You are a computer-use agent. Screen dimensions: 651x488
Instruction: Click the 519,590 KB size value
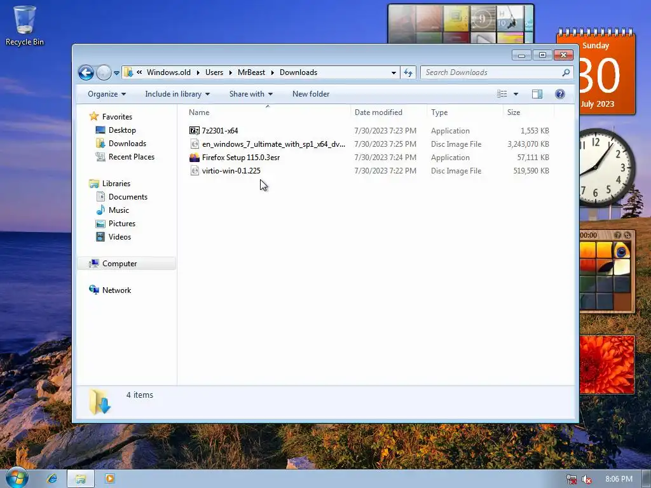(531, 170)
